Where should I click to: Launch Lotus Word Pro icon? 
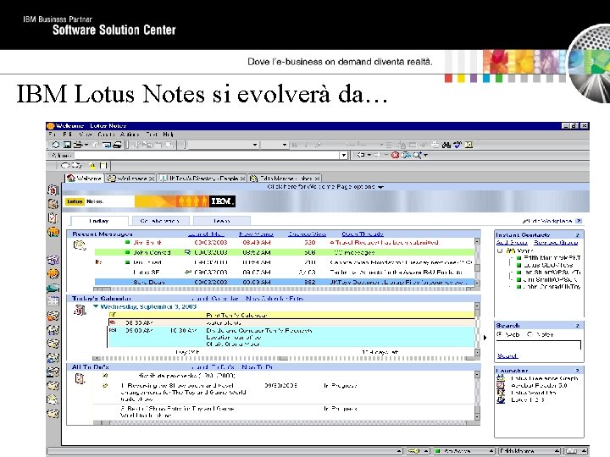point(501,393)
